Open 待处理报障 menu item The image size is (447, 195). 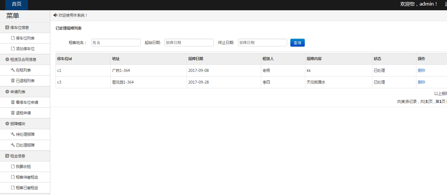25,134
